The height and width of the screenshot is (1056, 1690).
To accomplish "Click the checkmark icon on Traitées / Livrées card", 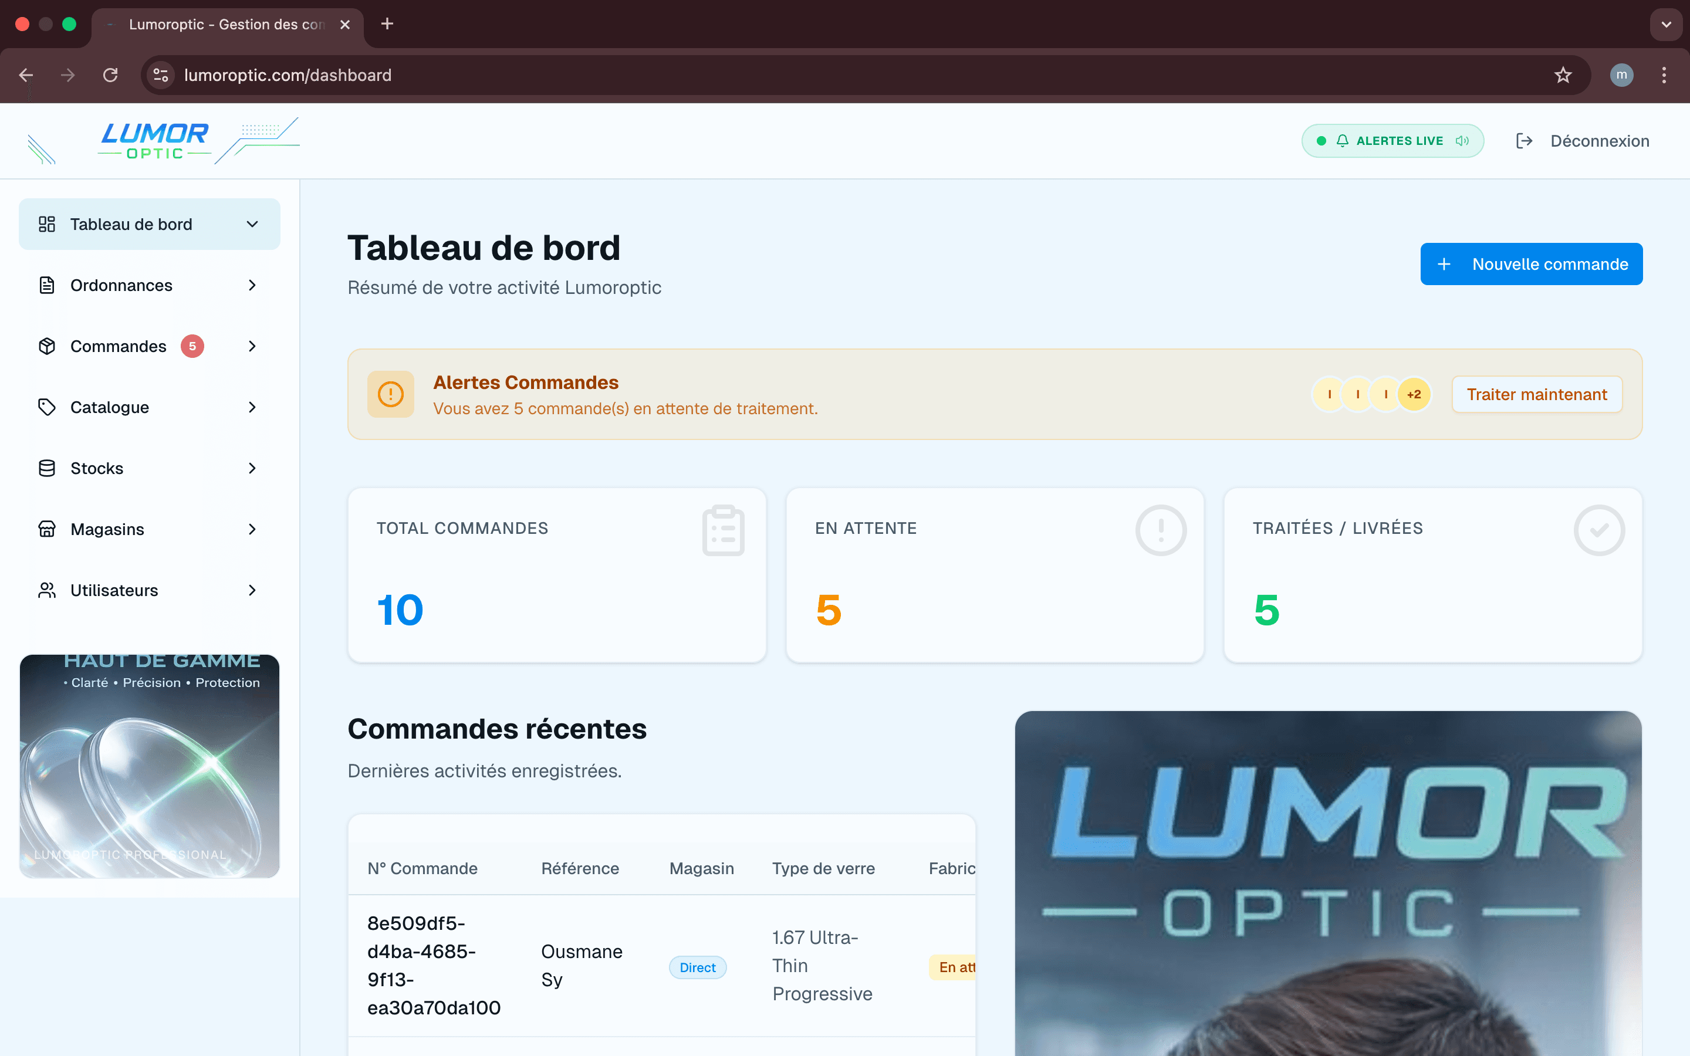I will click(1598, 530).
